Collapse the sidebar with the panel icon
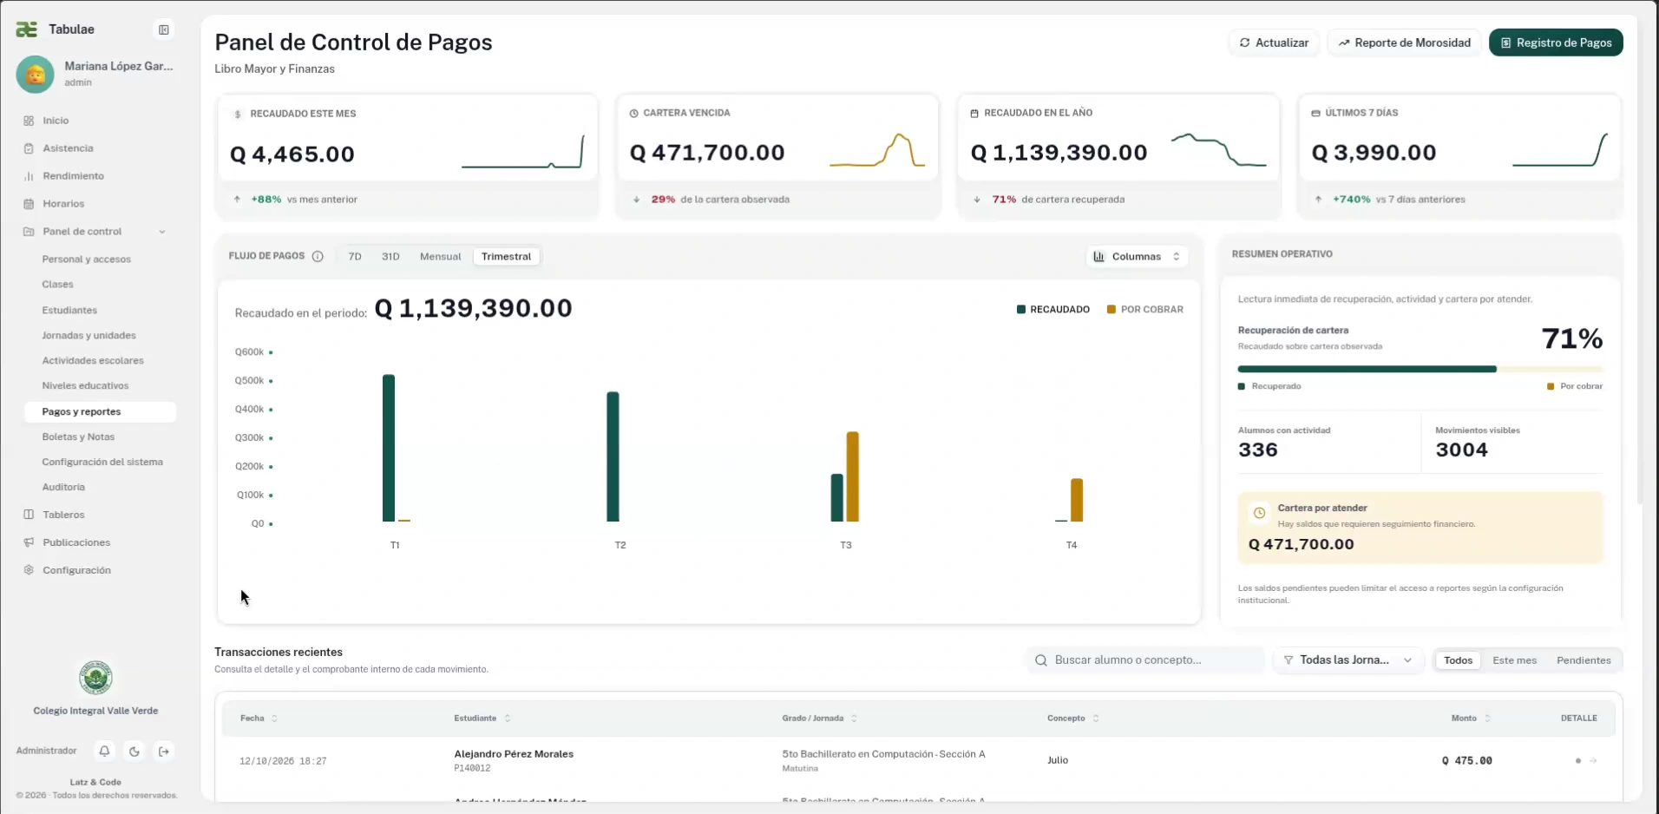This screenshot has height=814, width=1659. pyautogui.click(x=163, y=30)
